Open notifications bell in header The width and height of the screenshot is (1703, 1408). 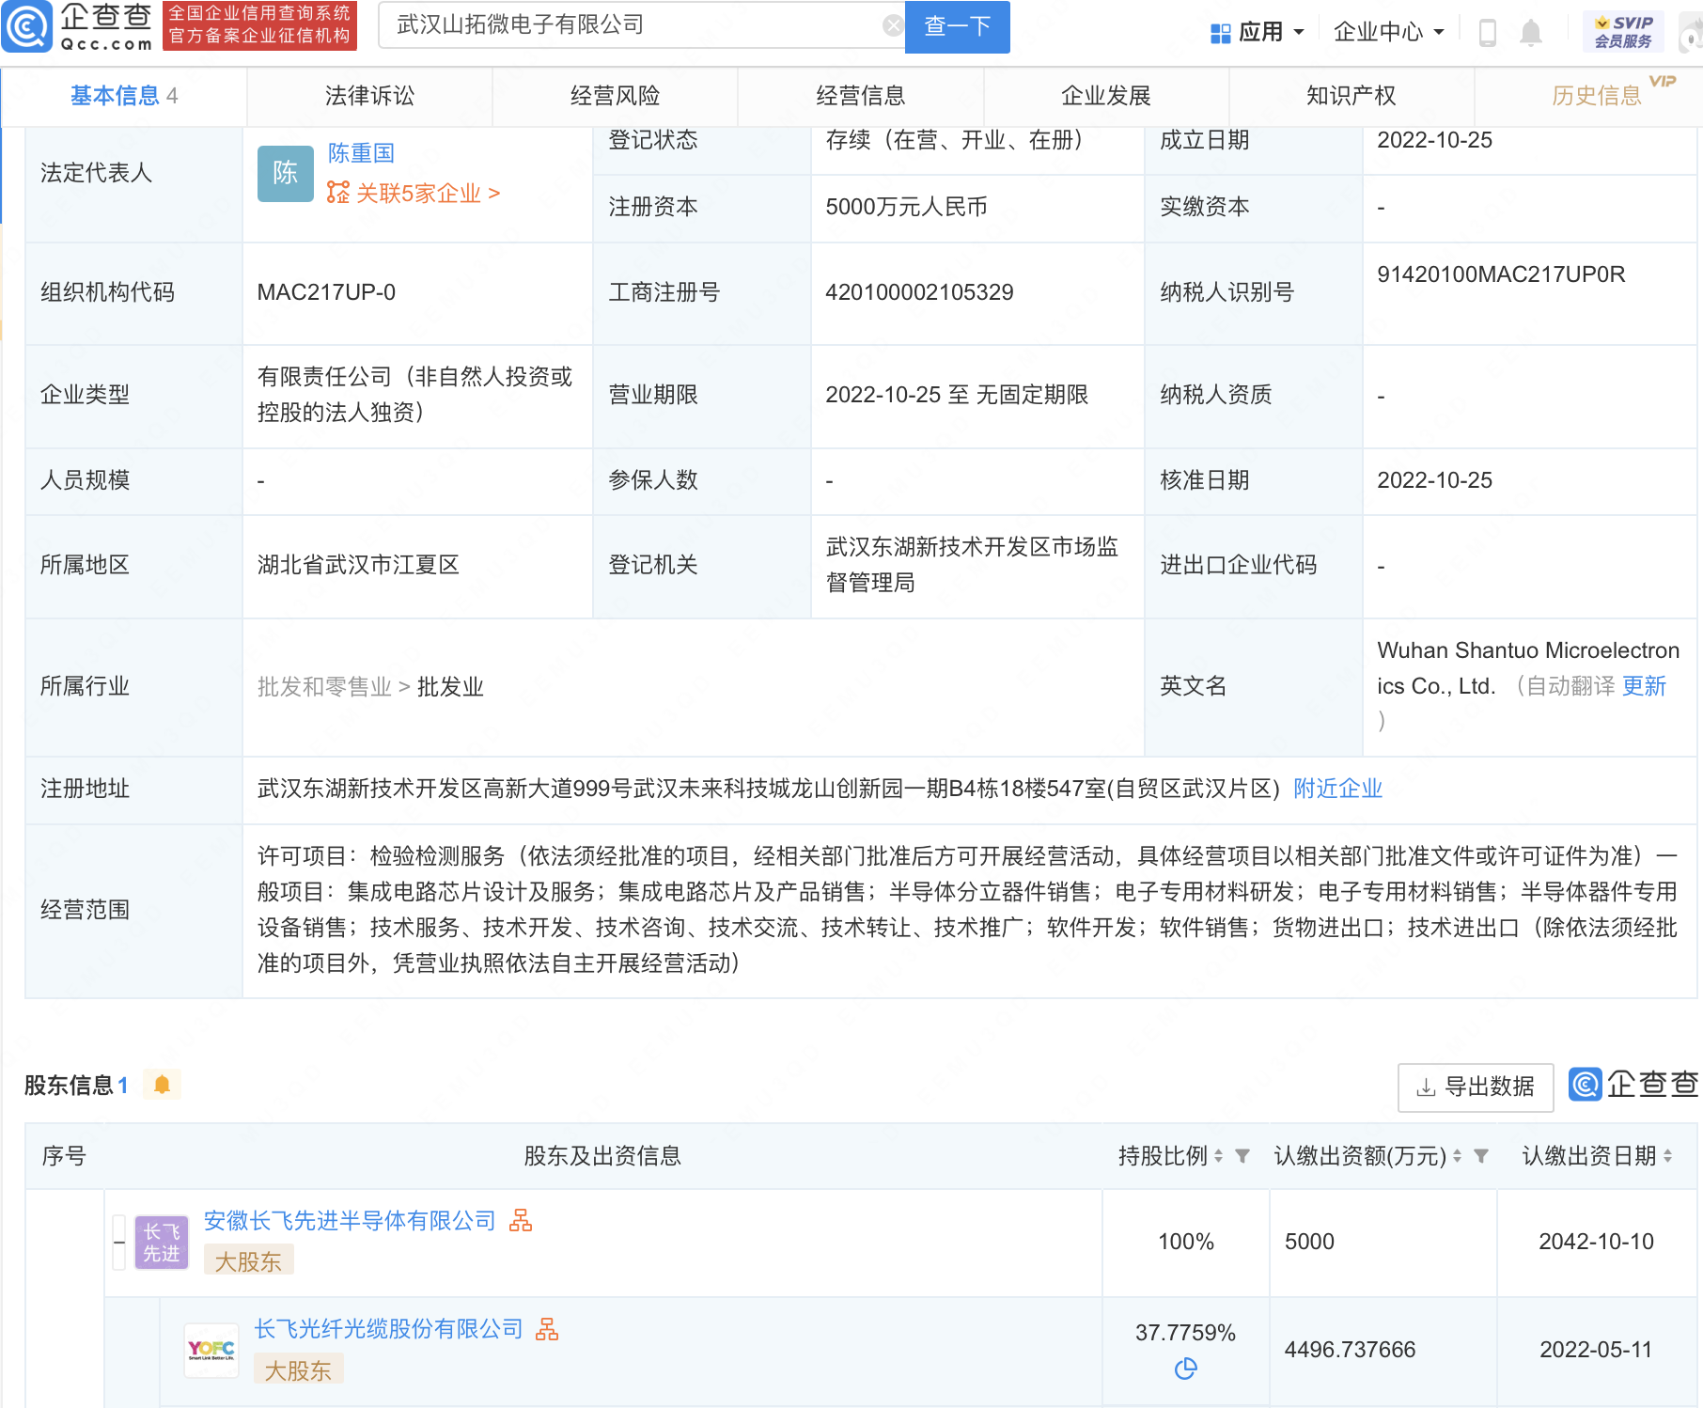(x=1531, y=33)
